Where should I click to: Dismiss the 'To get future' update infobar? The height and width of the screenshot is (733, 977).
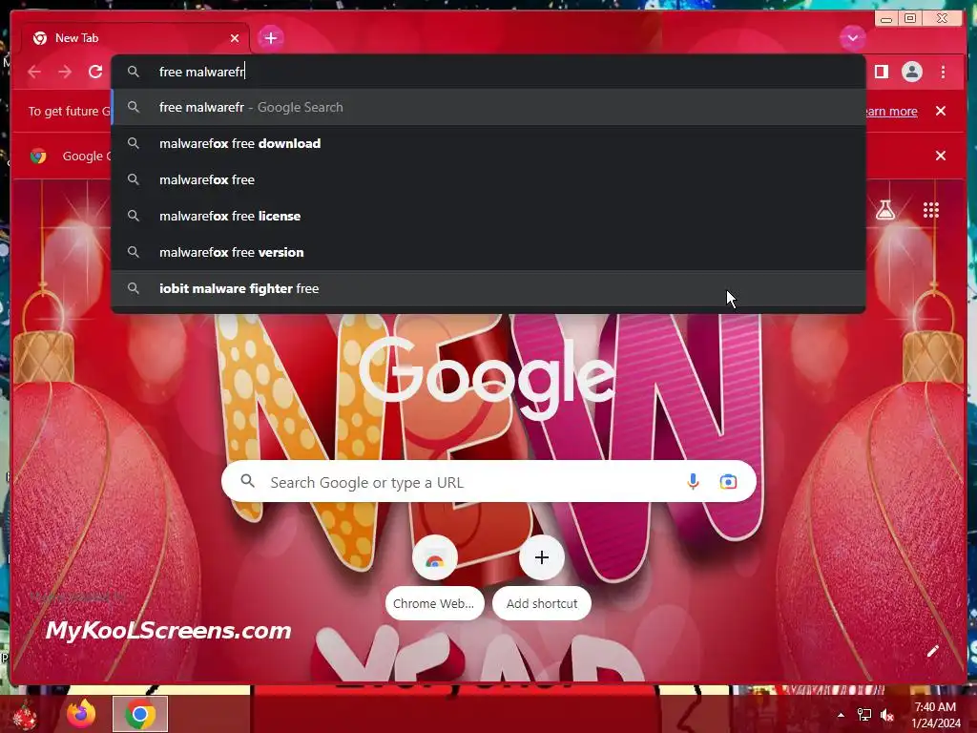click(941, 111)
